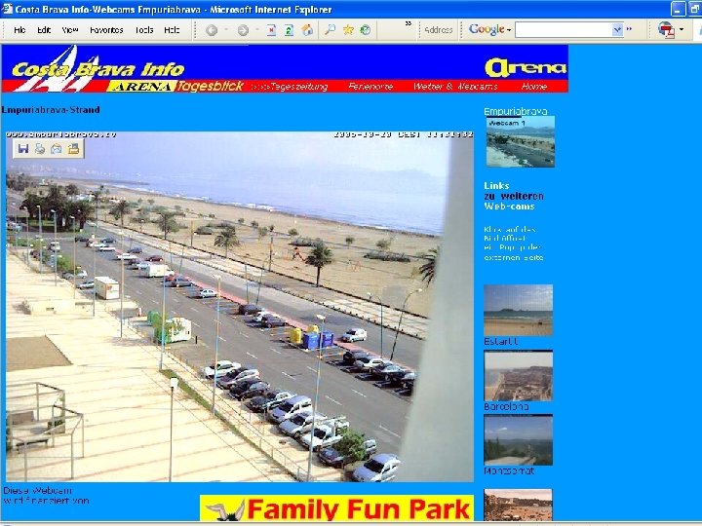Expand the Forward button history dropdown arrow
The width and height of the screenshot is (702, 526).
257,30
